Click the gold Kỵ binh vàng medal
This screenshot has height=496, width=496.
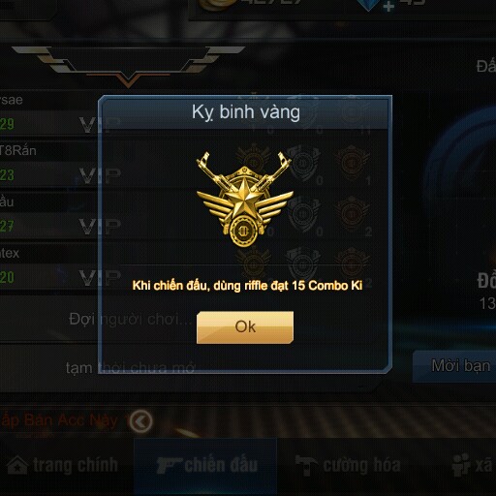245,199
